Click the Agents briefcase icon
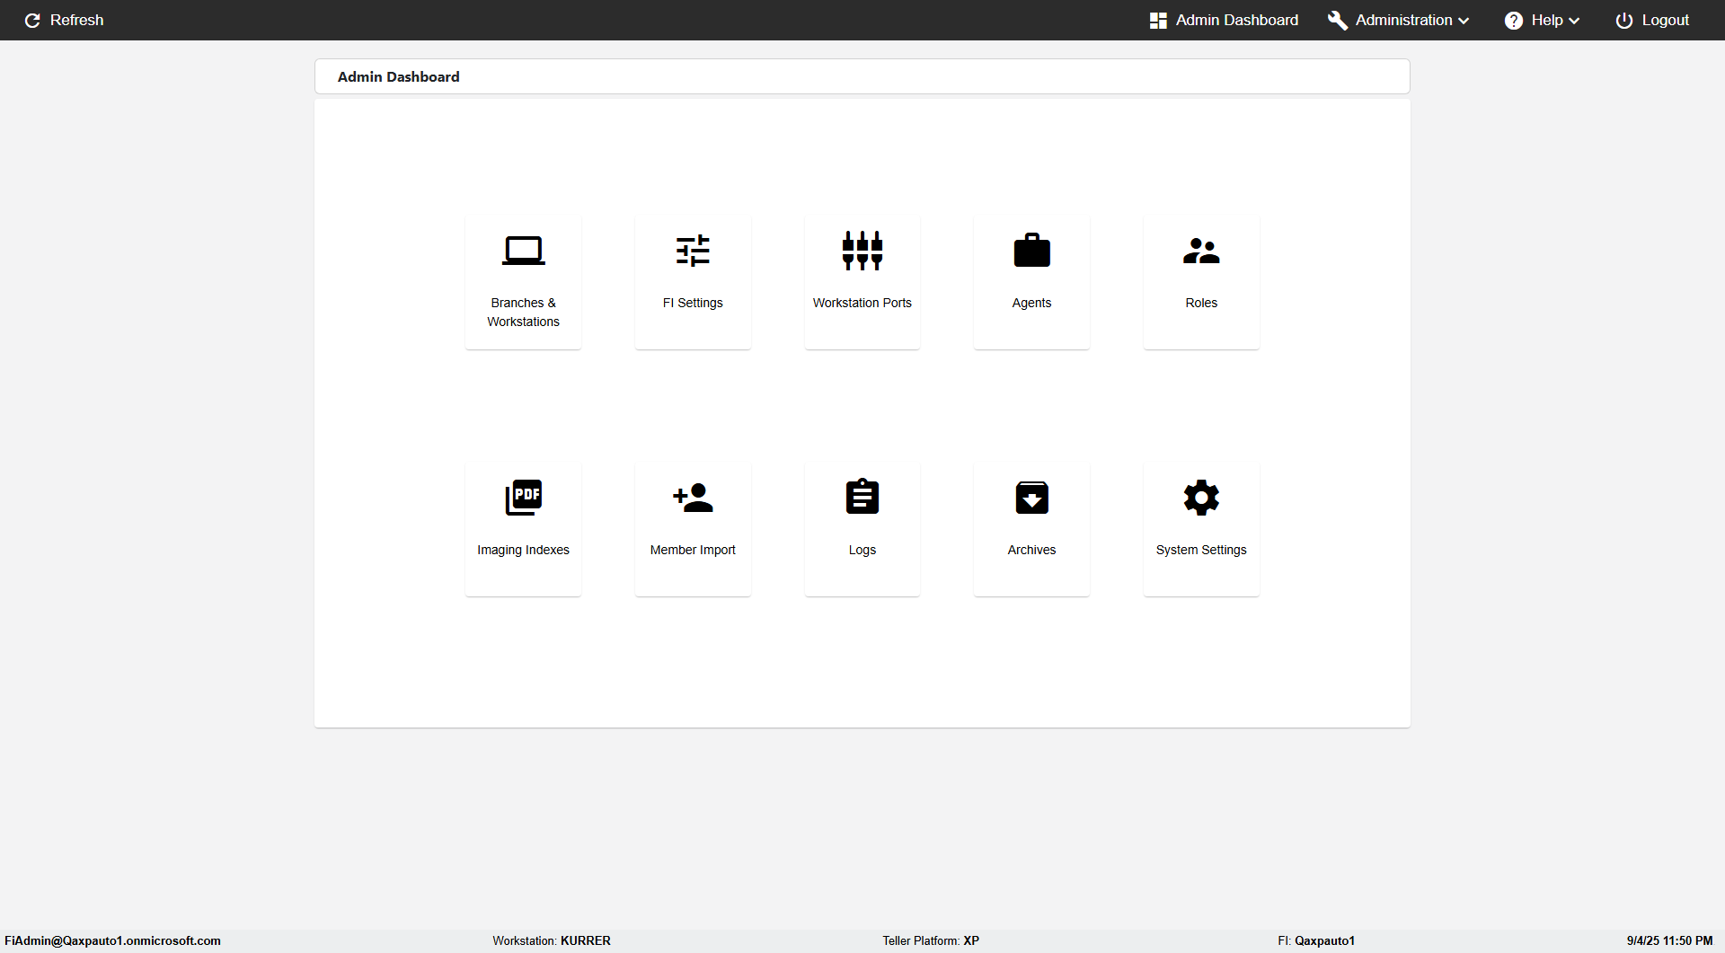This screenshot has height=953, width=1725. click(x=1031, y=251)
